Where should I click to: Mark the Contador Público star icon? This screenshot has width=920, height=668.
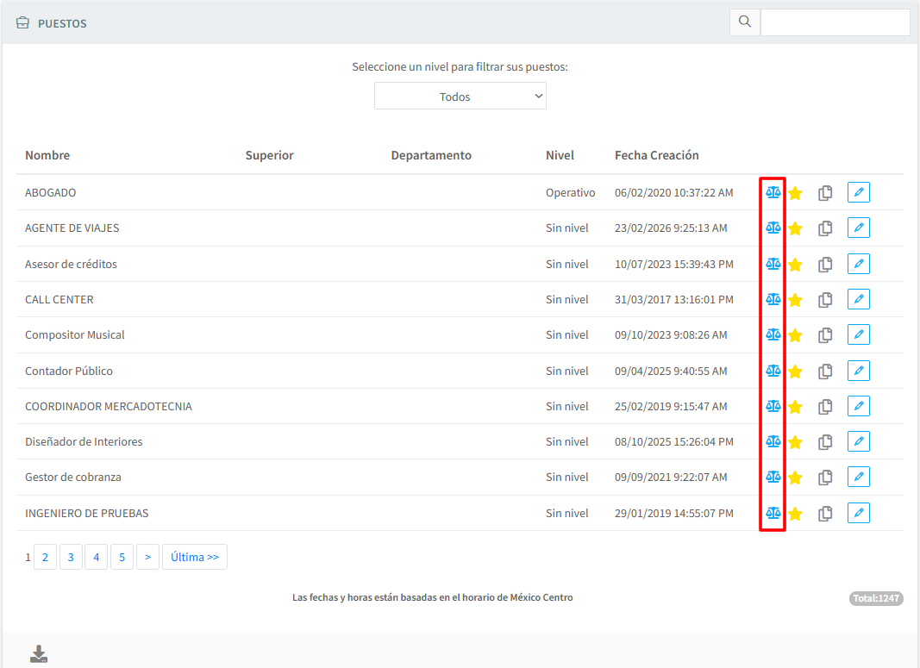coord(795,371)
